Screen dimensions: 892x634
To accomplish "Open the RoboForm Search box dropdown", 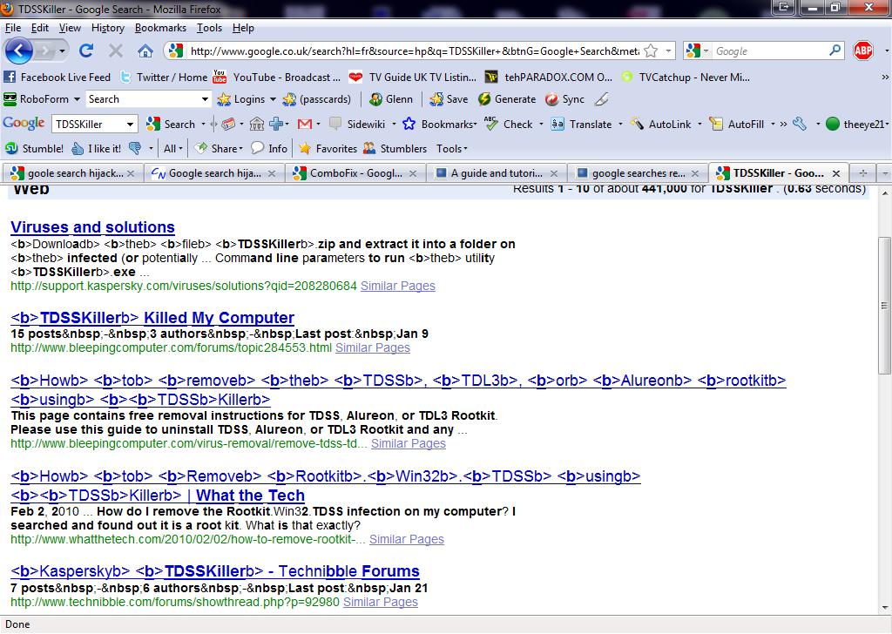I will [x=205, y=99].
